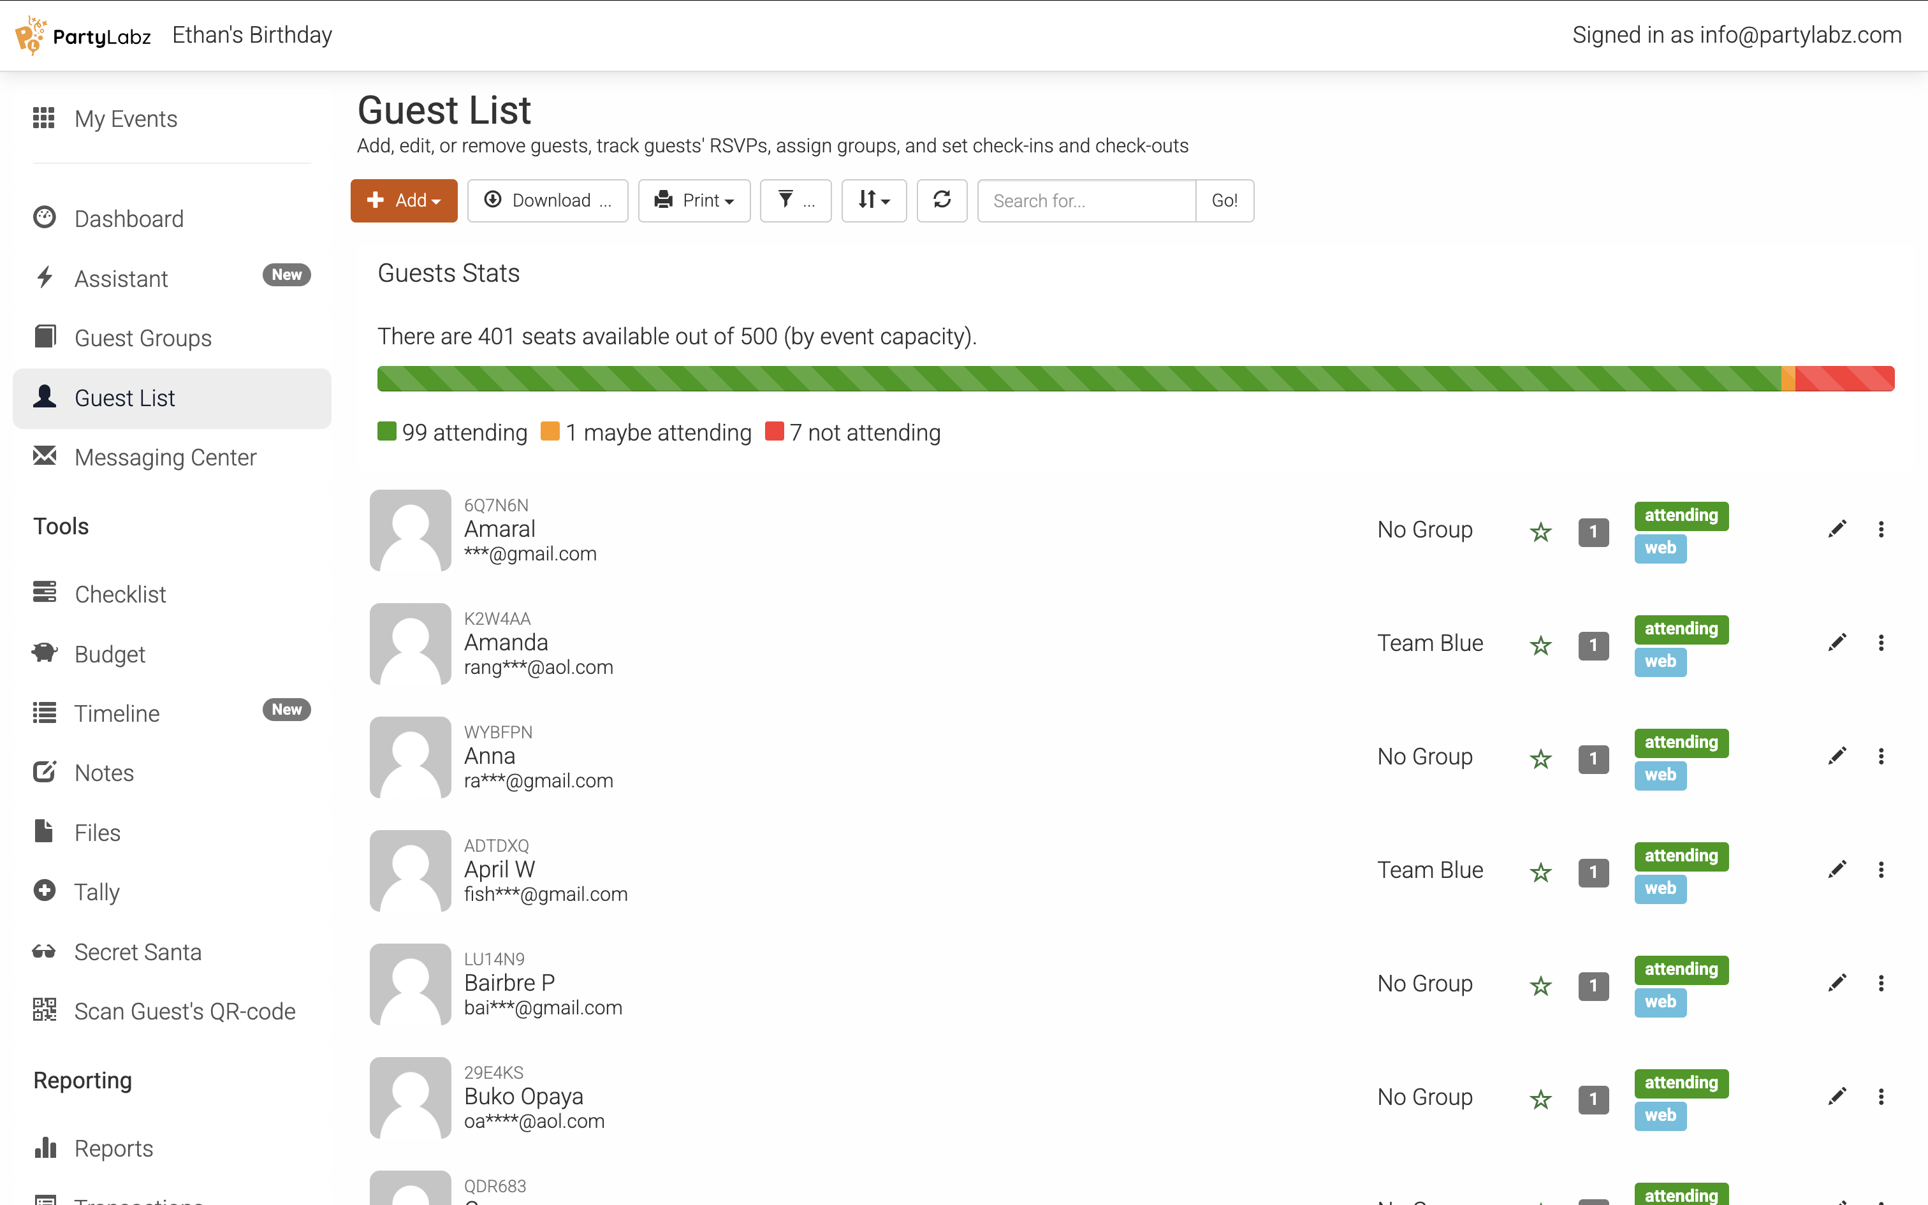Expand the Print dropdown
Image resolution: width=1928 pixels, height=1205 pixels.
click(x=694, y=200)
